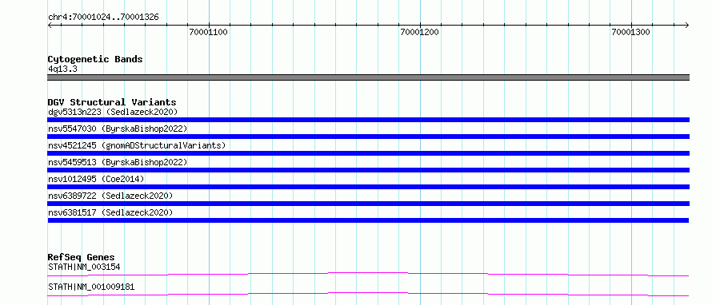This screenshot has width=712, height=305.
Task: Select the blue bar for nsv1012495
Action: click(368, 187)
